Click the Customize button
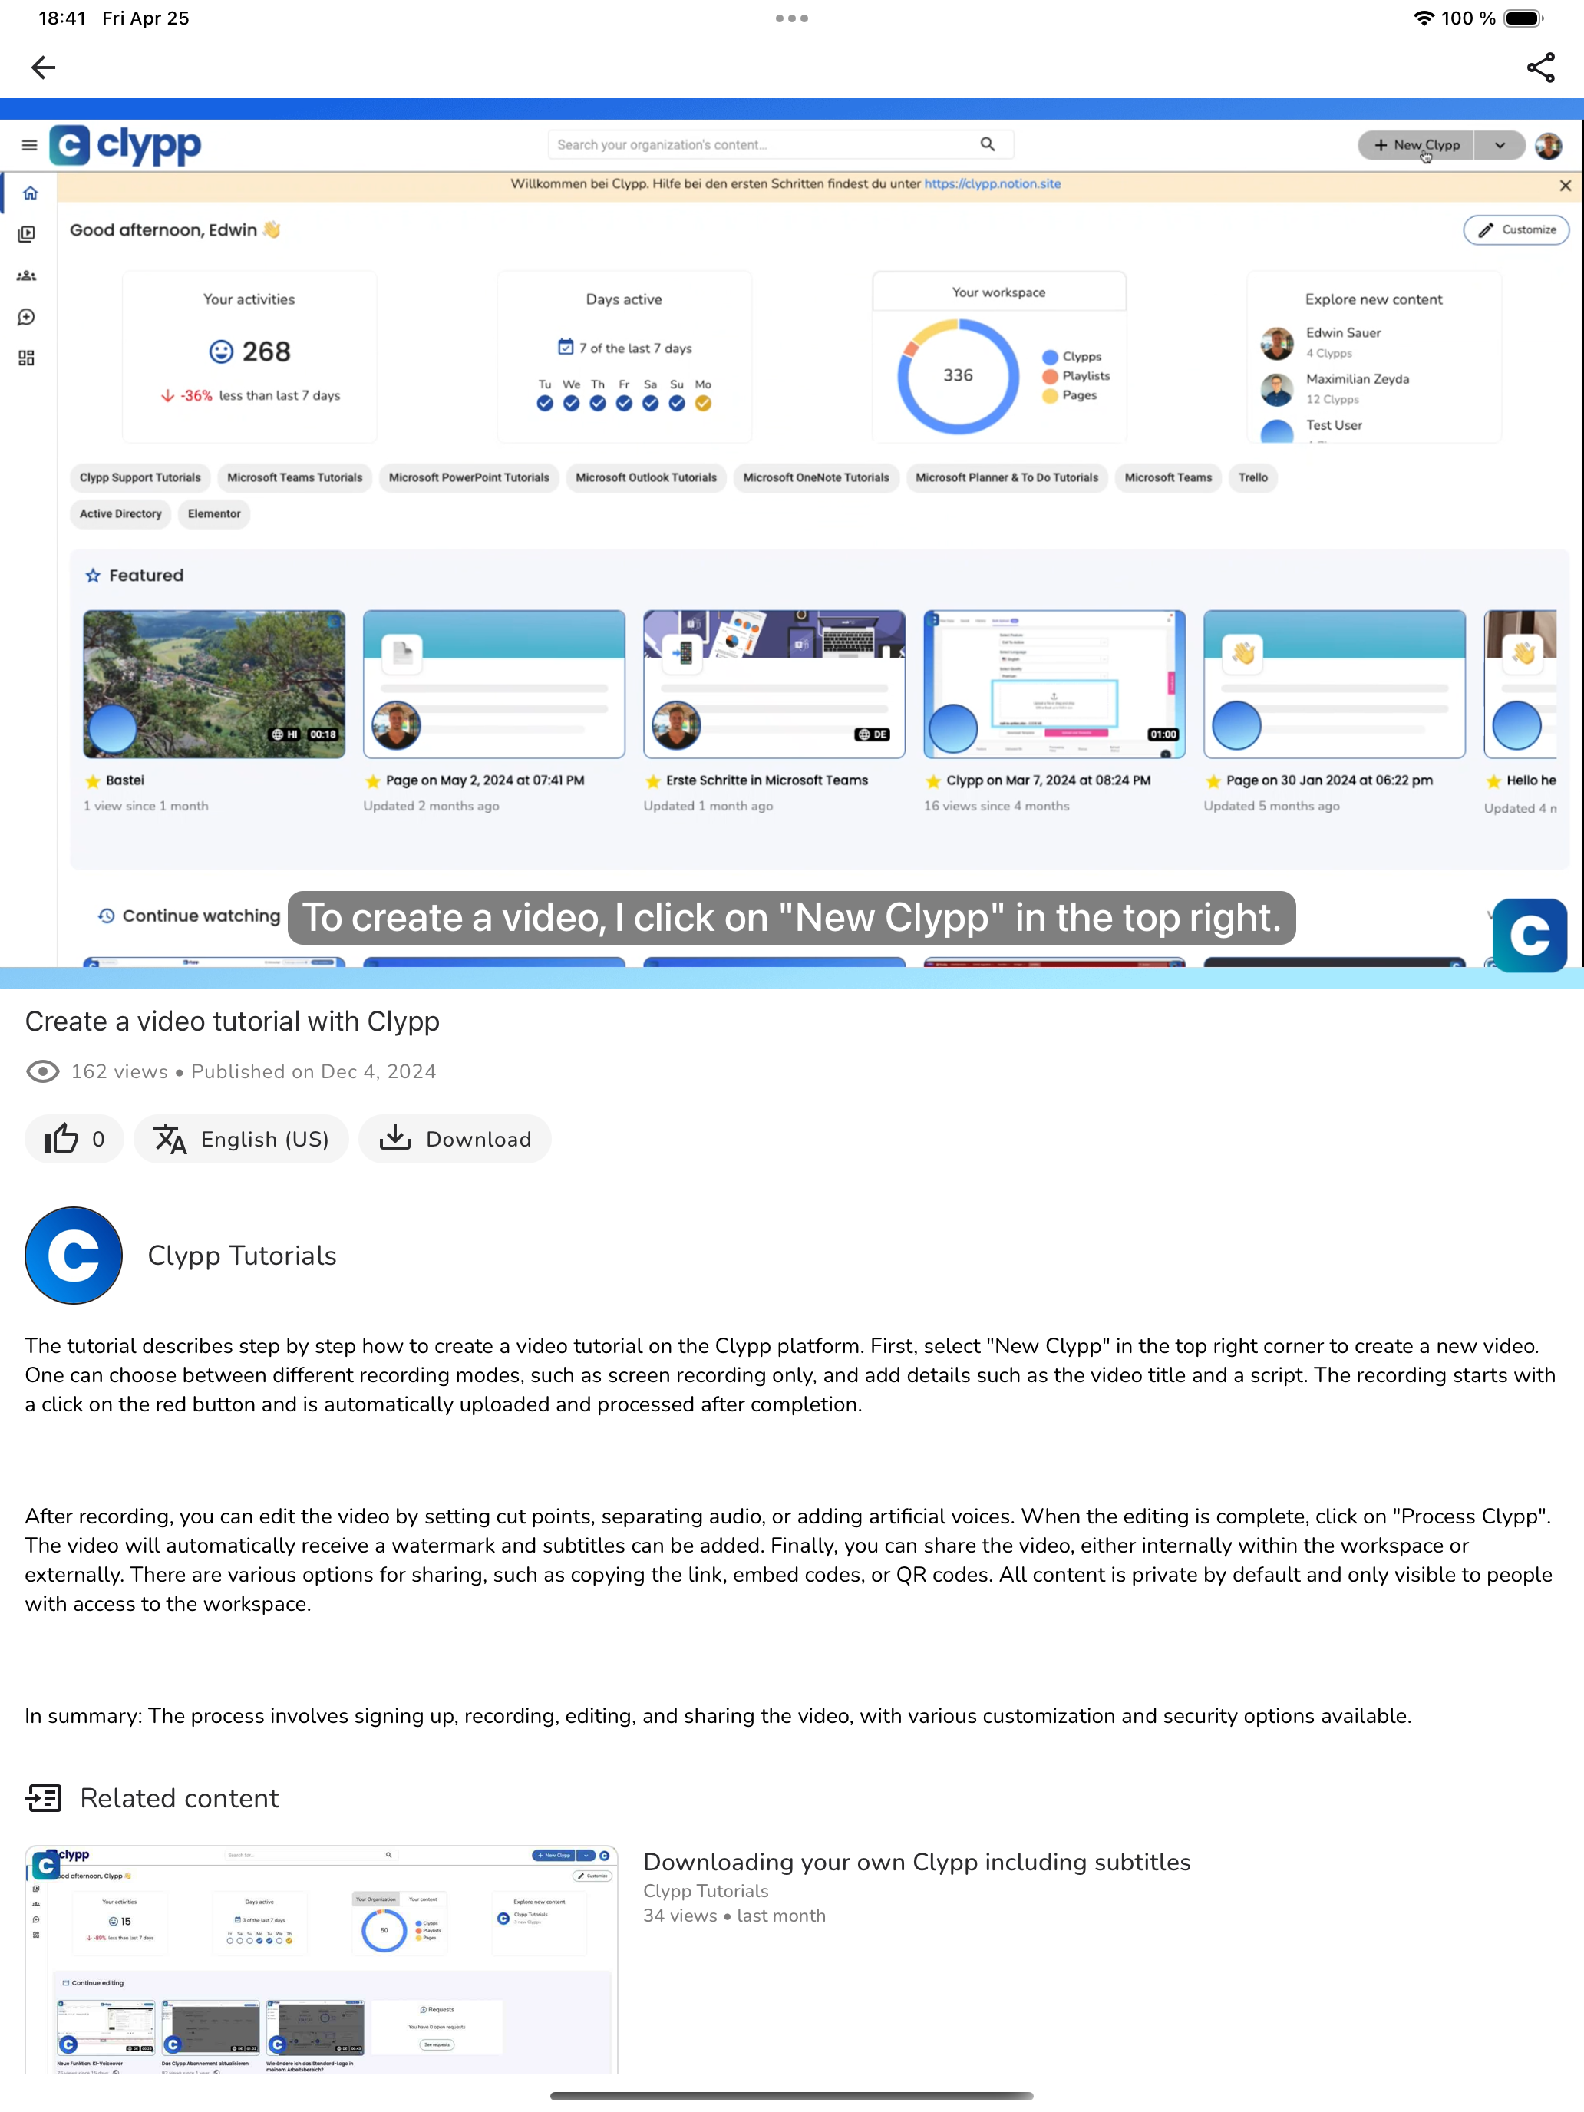The height and width of the screenshot is (2112, 1584). click(1516, 230)
